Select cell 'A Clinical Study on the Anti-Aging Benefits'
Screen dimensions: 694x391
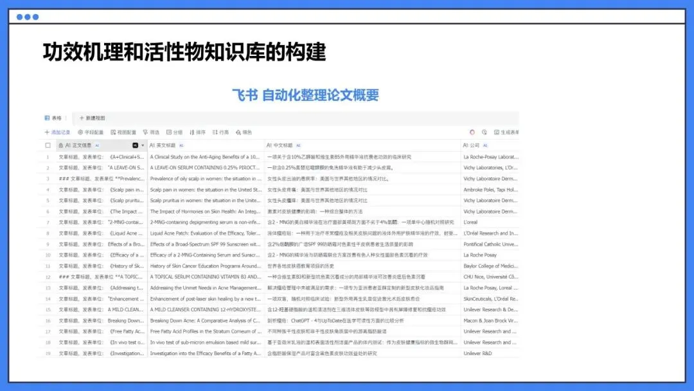tap(206, 157)
